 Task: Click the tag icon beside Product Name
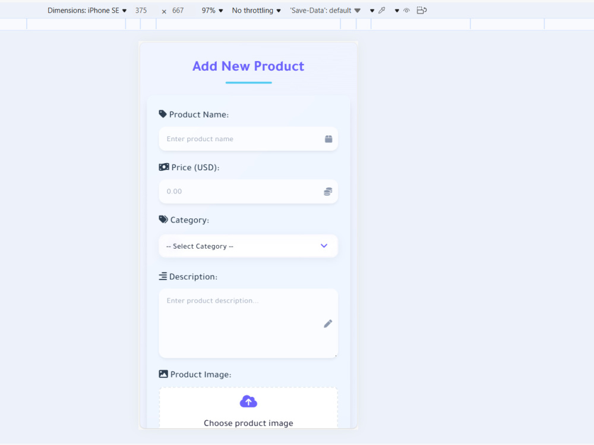coord(163,114)
